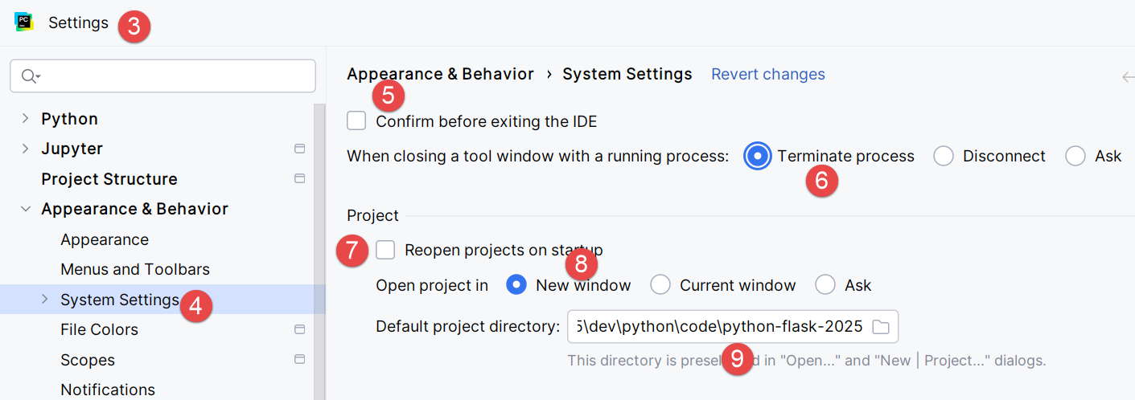
Task: Click the magnifier icon in settings search
Action: [29, 76]
